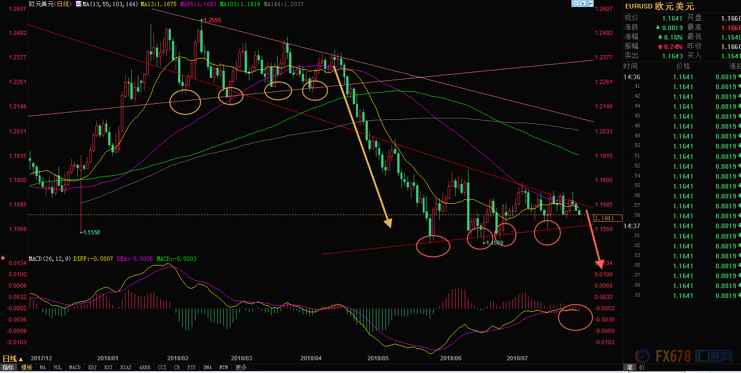Click the 1.2607 price on the left axis

(17, 9)
